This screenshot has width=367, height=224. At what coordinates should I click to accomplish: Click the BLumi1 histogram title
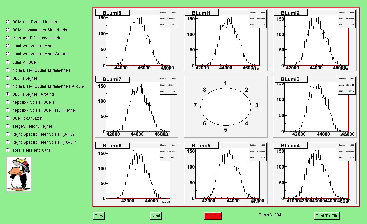click(x=201, y=13)
